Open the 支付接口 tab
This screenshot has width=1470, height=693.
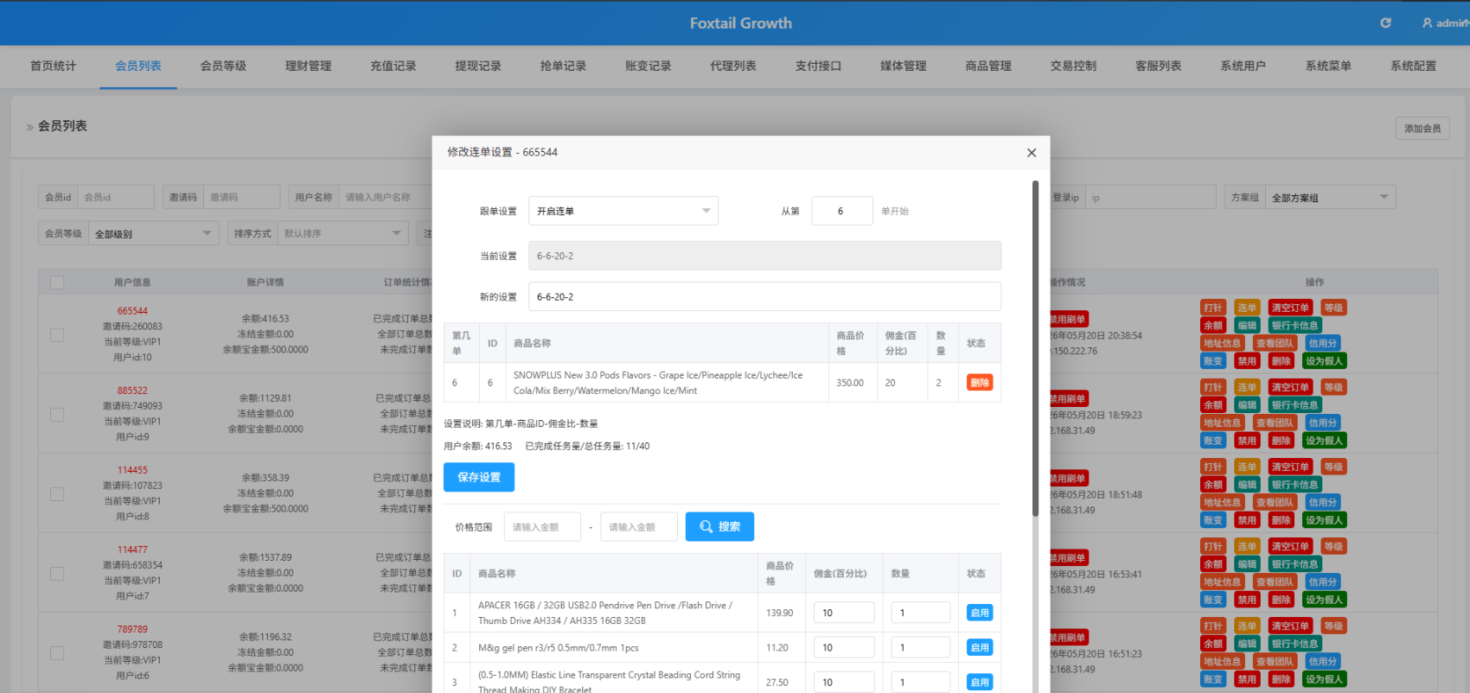click(818, 67)
